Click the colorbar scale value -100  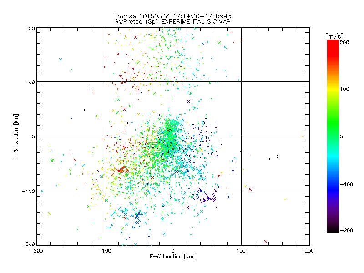[x=346, y=185]
